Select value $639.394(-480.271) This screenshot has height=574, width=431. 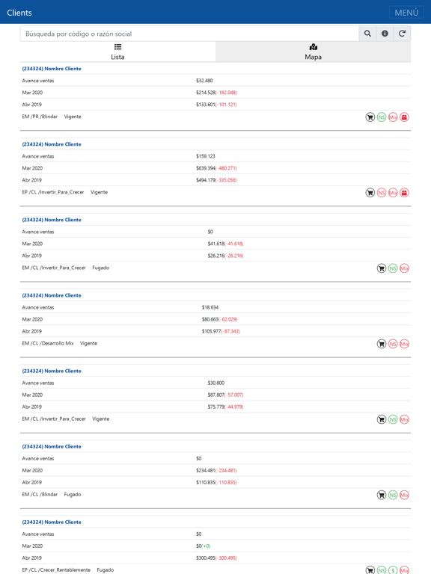tap(216, 168)
